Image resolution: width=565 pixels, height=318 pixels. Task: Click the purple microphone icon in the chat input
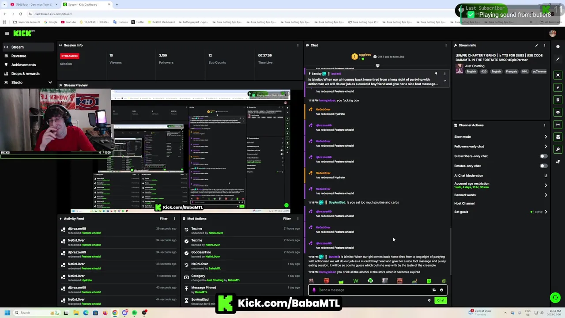314,290
